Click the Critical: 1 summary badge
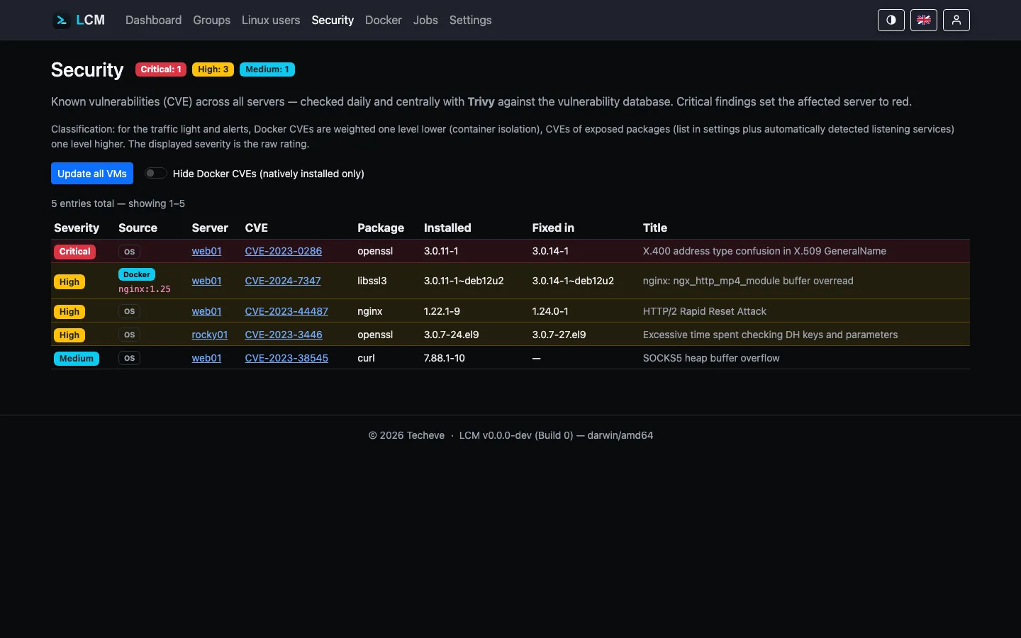 tap(161, 69)
